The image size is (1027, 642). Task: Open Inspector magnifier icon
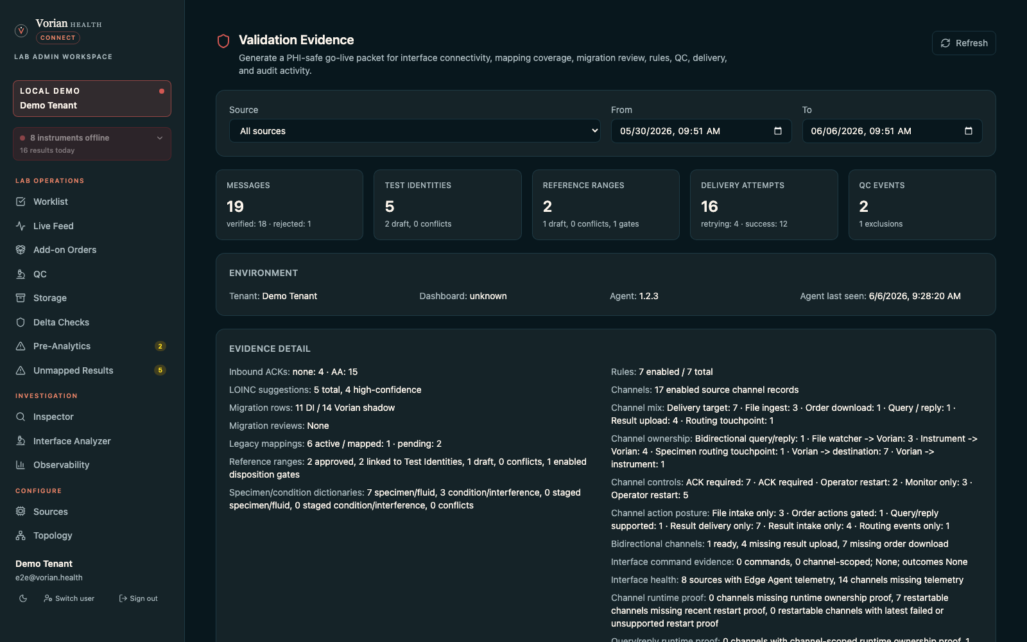tap(21, 417)
